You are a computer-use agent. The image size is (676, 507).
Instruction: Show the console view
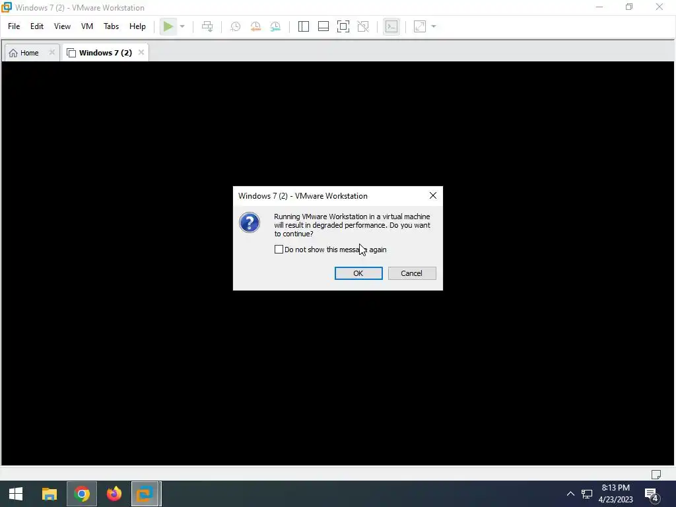391,26
